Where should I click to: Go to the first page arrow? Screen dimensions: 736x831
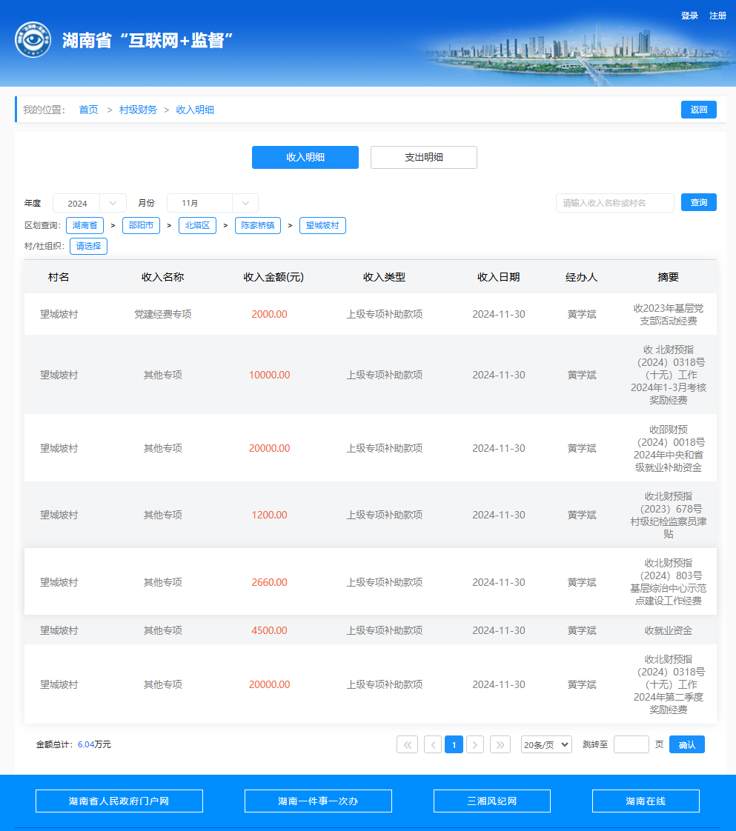click(x=407, y=744)
